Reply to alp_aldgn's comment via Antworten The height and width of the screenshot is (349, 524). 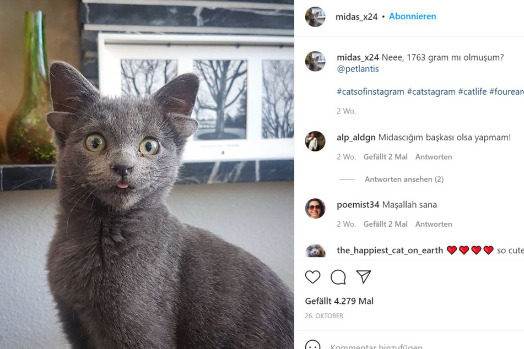(x=434, y=157)
